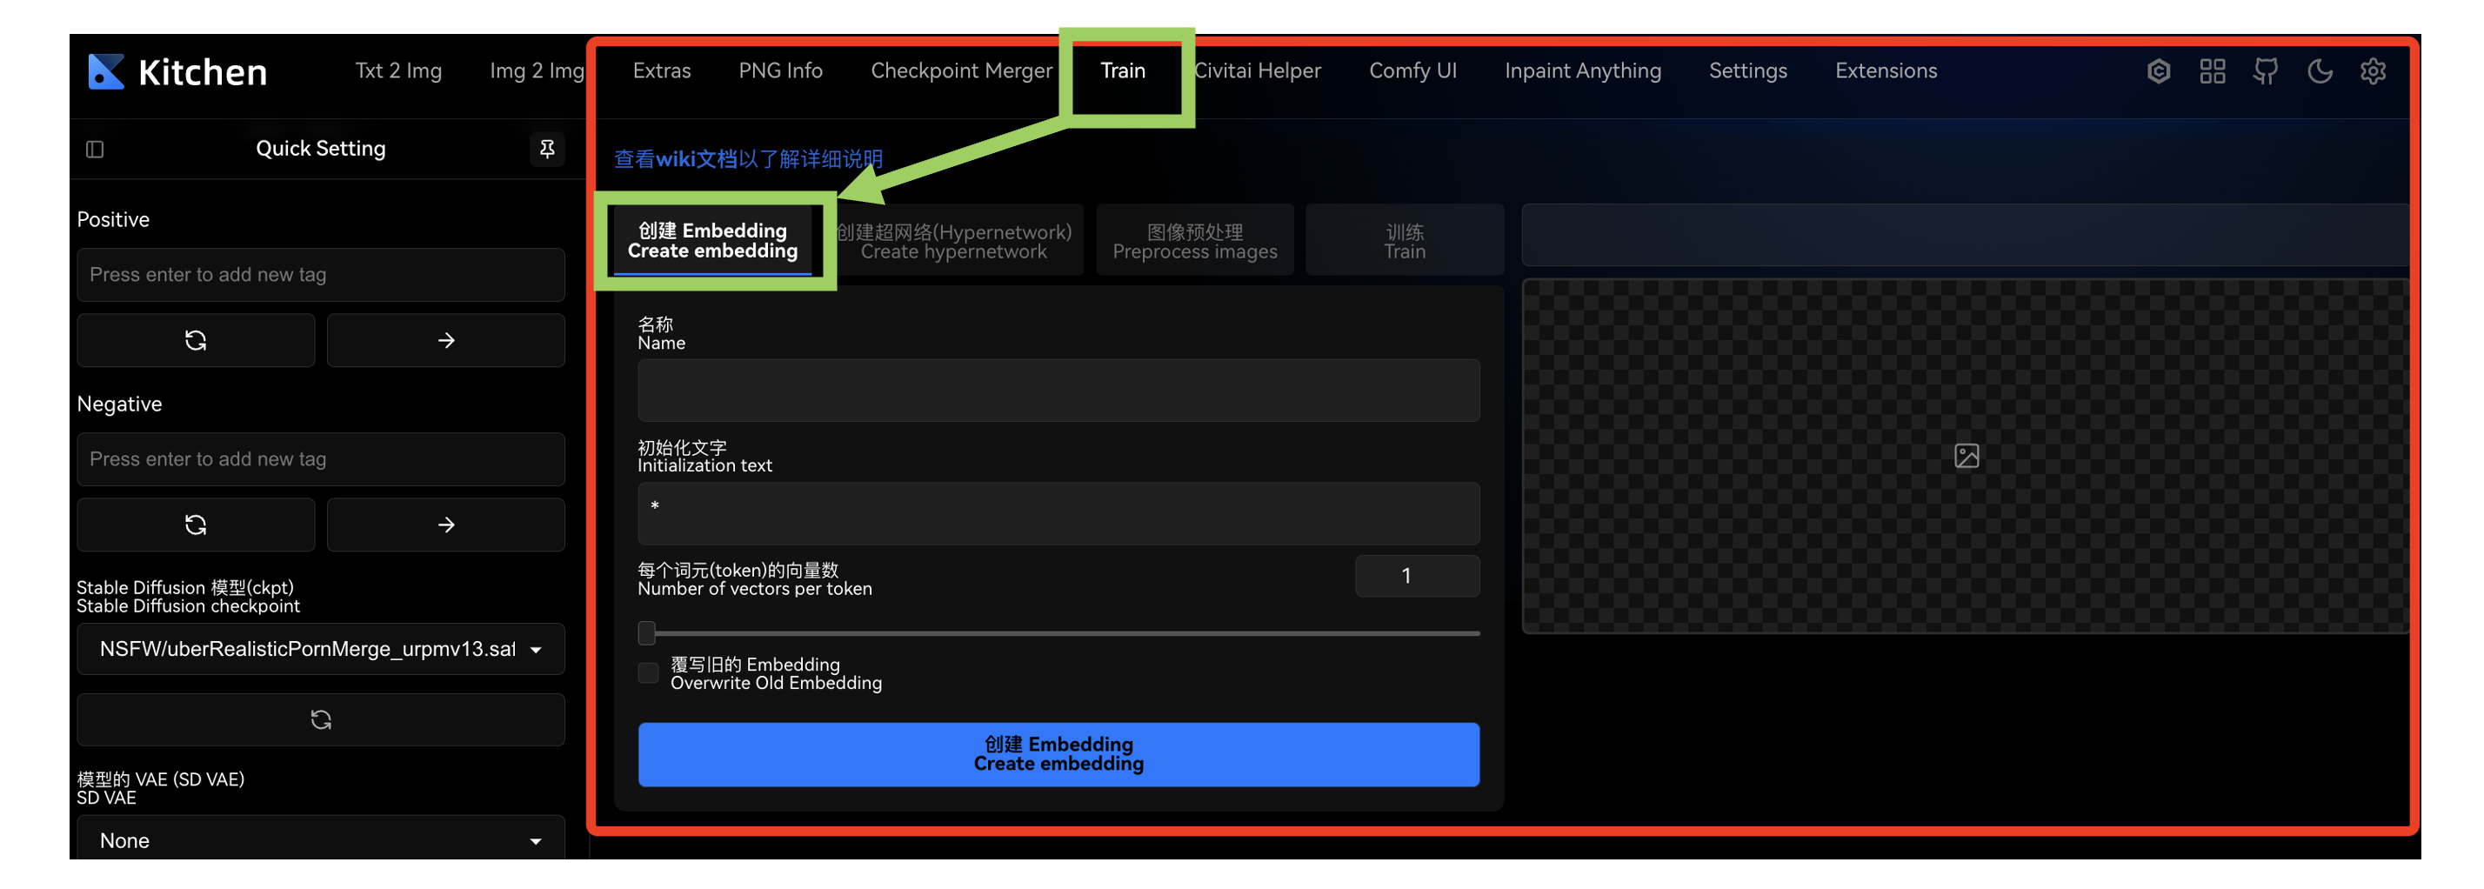
Task: Open the GitHub repository icon
Action: 2265,70
